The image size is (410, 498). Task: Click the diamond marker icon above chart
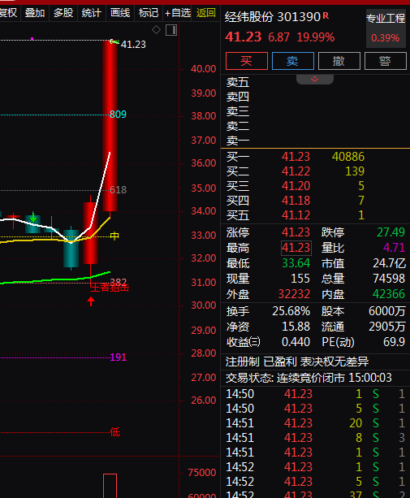click(x=156, y=30)
